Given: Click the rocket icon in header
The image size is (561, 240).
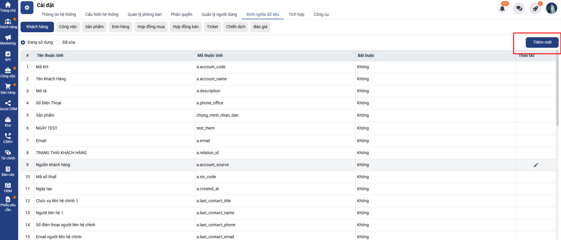Looking at the screenshot, I should 535,9.
